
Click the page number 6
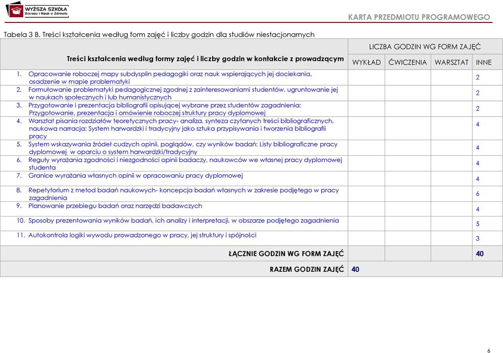tap(489, 350)
